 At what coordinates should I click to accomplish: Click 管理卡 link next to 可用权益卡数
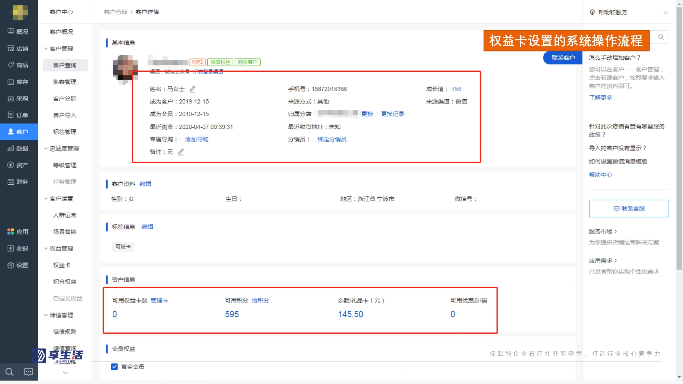coord(159,300)
